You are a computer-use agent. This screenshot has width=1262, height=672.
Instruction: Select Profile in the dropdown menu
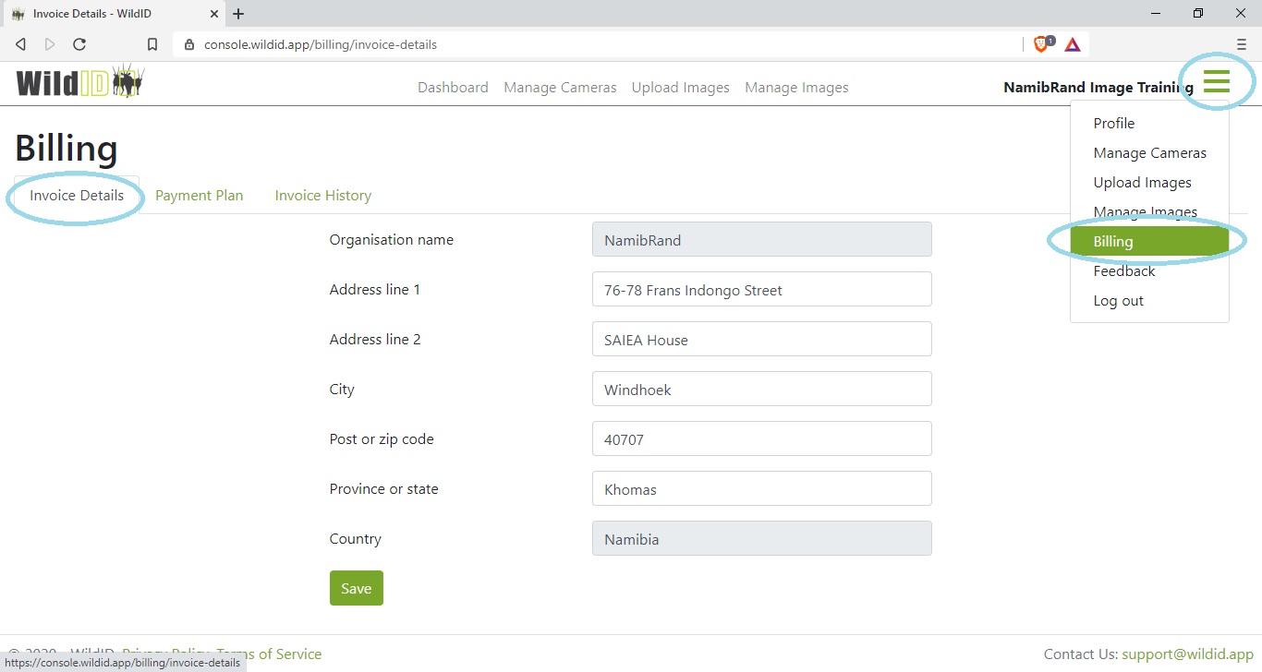[x=1149, y=124]
